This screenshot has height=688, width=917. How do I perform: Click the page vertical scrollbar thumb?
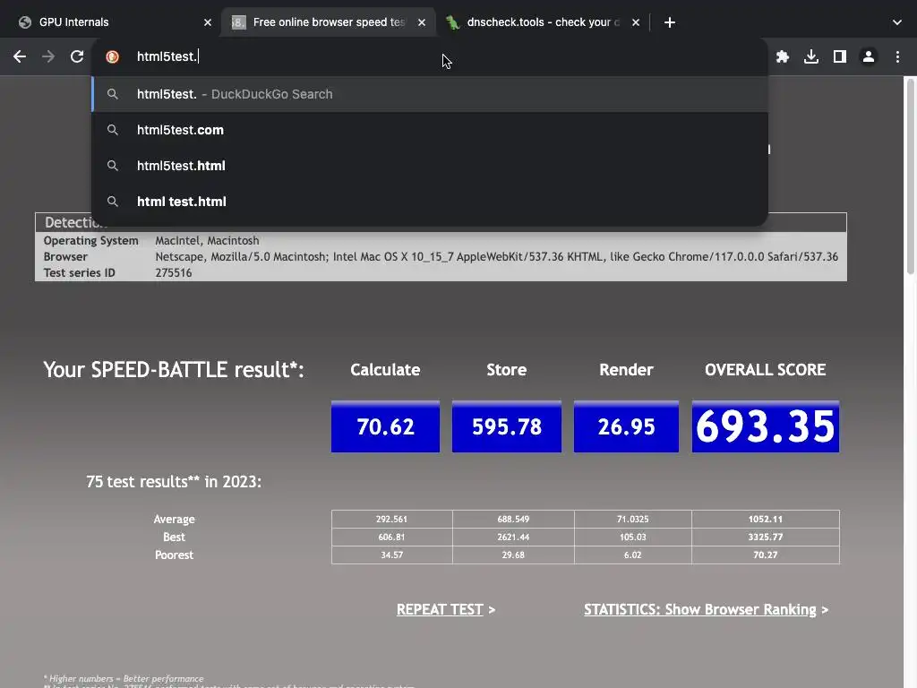click(910, 176)
